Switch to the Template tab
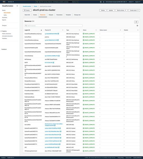 point(68,15)
